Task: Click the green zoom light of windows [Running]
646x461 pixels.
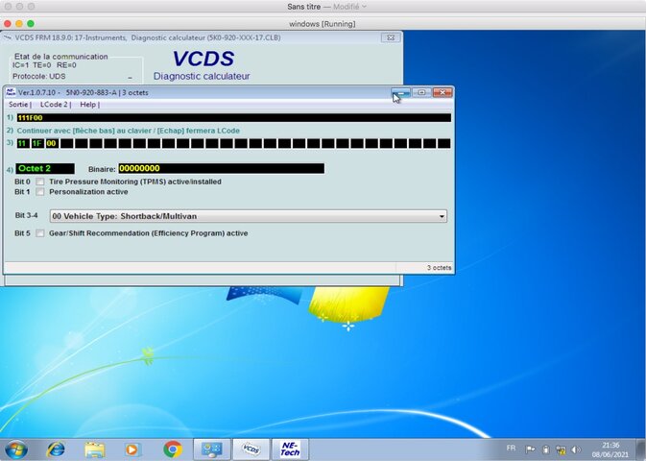Action: click(31, 23)
